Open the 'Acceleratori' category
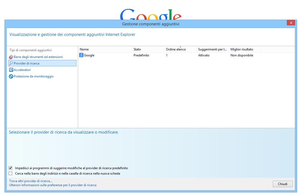300x194 pixels. [x=22, y=70]
